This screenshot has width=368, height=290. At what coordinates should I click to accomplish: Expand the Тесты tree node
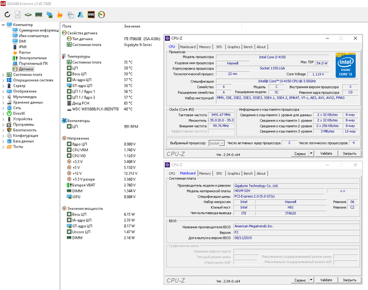click(3, 147)
